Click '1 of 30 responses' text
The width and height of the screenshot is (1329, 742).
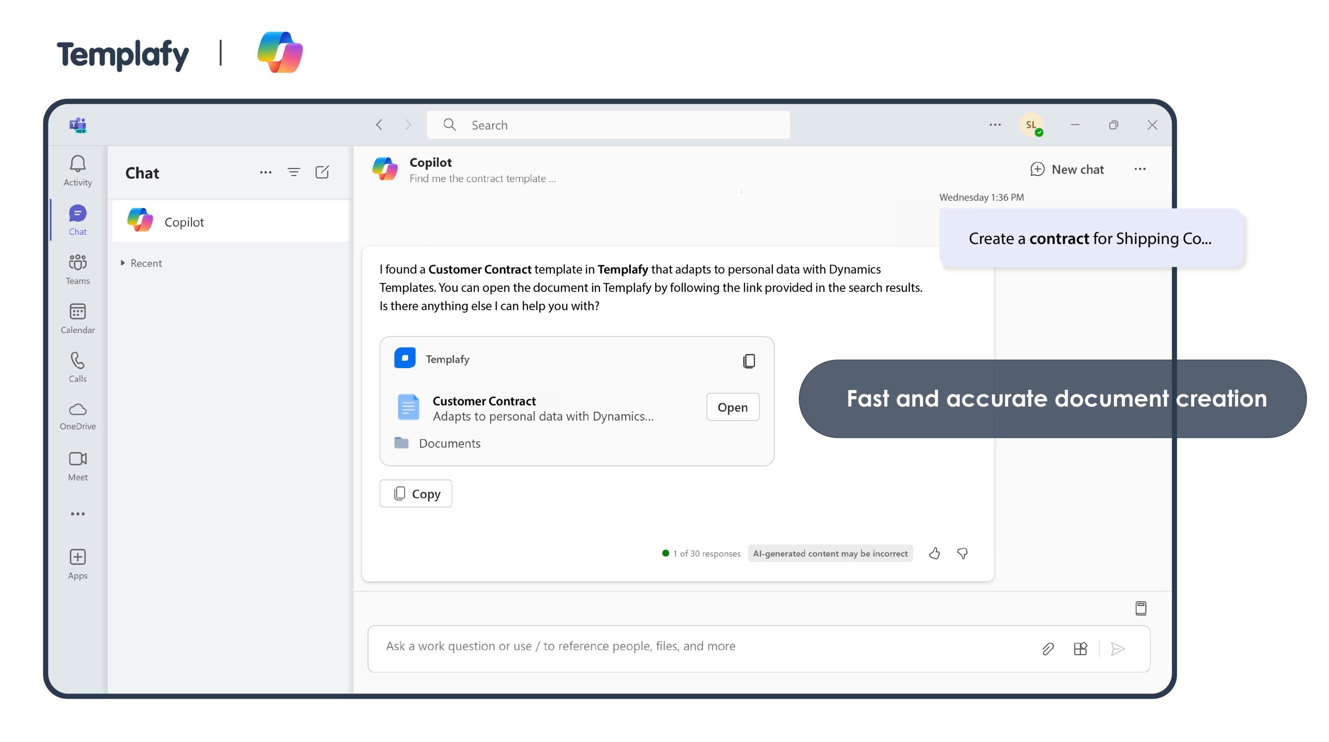(706, 553)
